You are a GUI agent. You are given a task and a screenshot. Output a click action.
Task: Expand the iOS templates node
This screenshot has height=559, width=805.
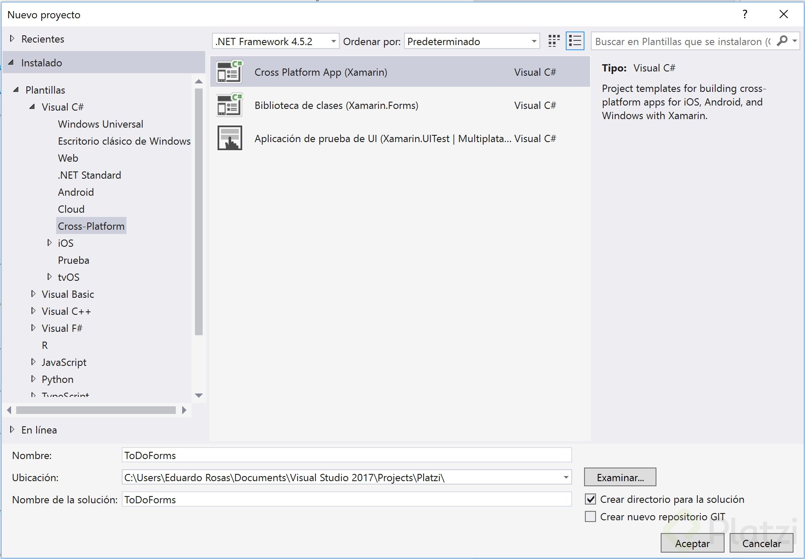[49, 242]
